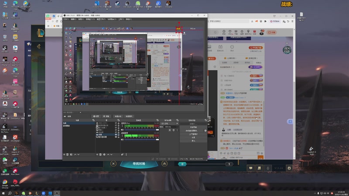Open League client settings gear icon
The height and width of the screenshot is (196, 349).
pos(289,168)
